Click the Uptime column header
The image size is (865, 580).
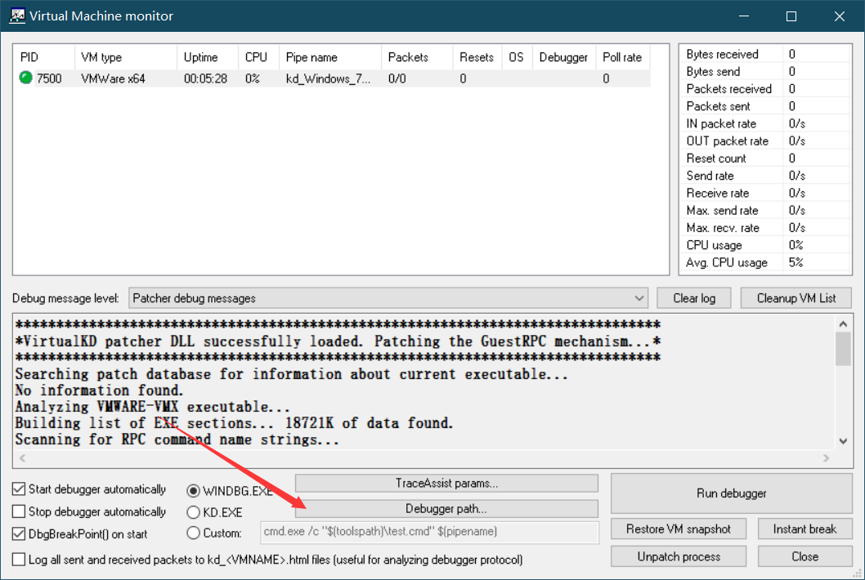(x=208, y=57)
